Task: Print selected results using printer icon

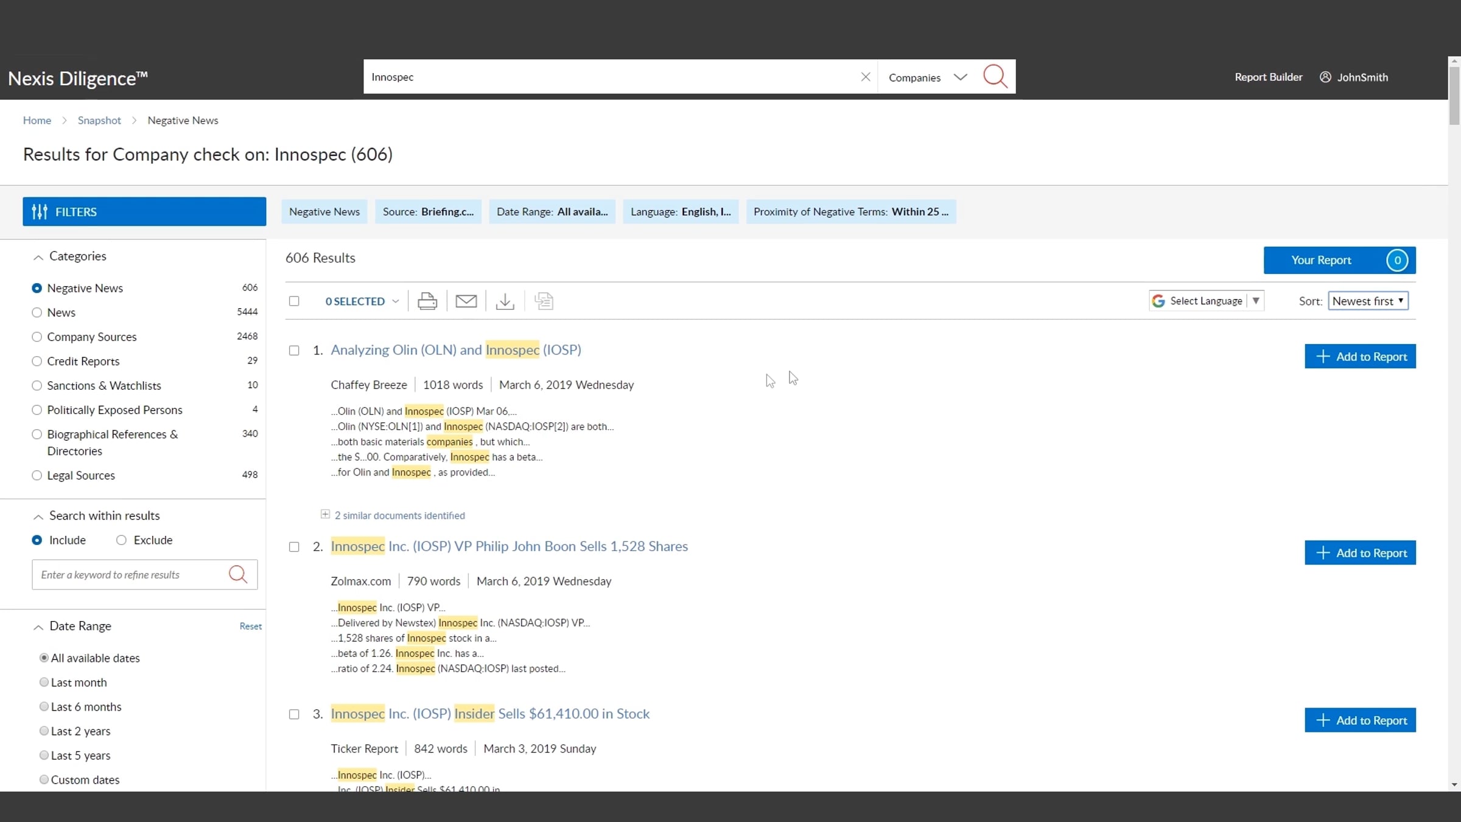Action: (x=427, y=301)
